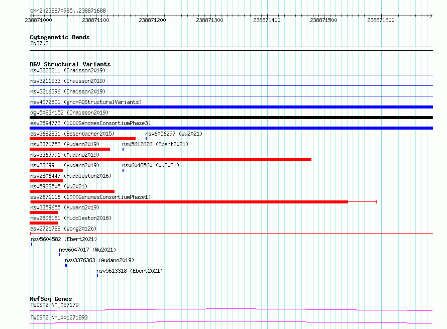Select nsv5988505 (Wu2021) variant label
This screenshot has height=329, width=447.
tap(59, 186)
